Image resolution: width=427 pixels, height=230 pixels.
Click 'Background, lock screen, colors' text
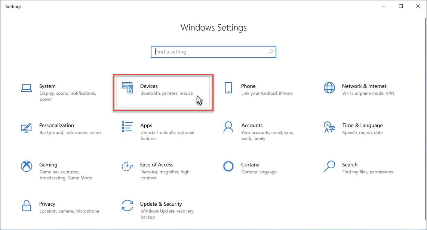coord(71,132)
